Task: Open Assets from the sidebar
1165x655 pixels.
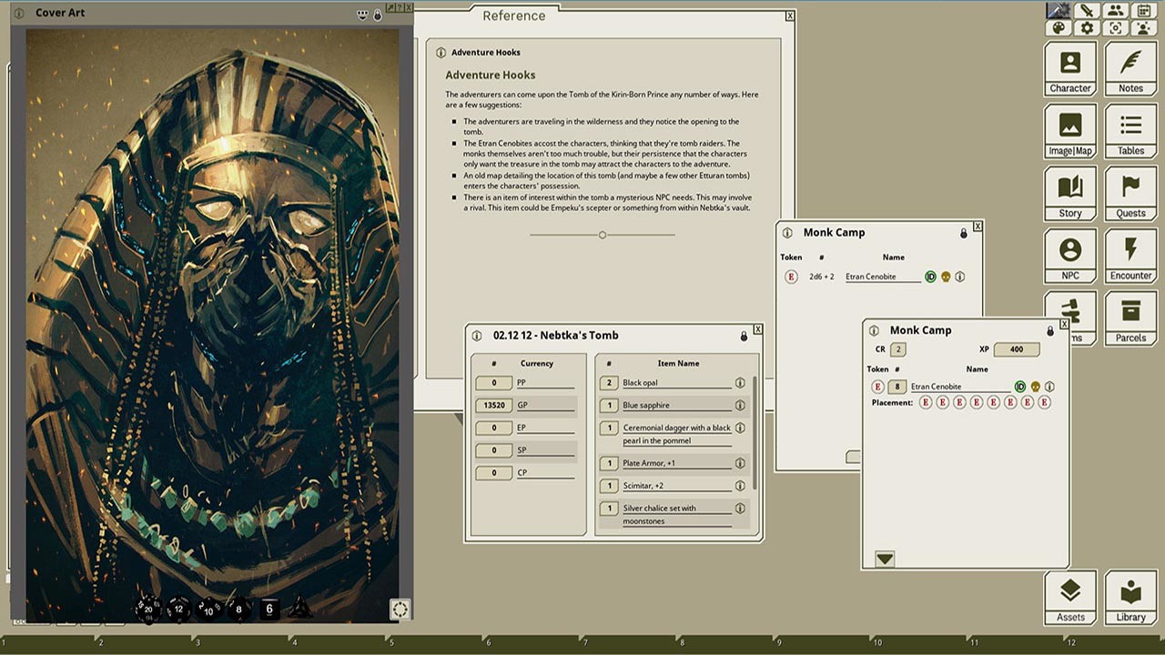Action: (1070, 598)
